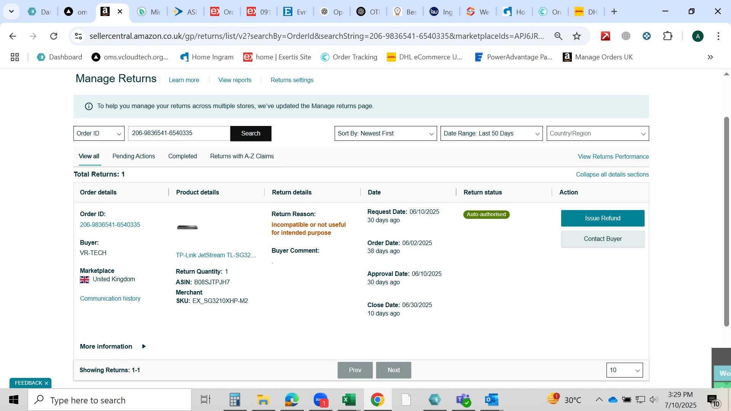Viewport: 731px width, 411px height.
Task: Click Collapse all details sections
Action: (612, 175)
